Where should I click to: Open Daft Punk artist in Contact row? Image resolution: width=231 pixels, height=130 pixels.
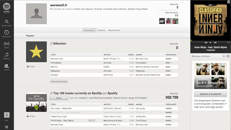[x=108, y=75]
